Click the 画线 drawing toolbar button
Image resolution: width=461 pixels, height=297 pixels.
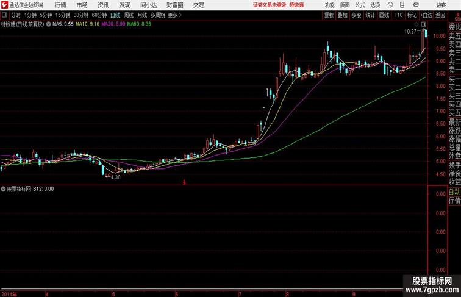pyautogui.click(x=384, y=15)
